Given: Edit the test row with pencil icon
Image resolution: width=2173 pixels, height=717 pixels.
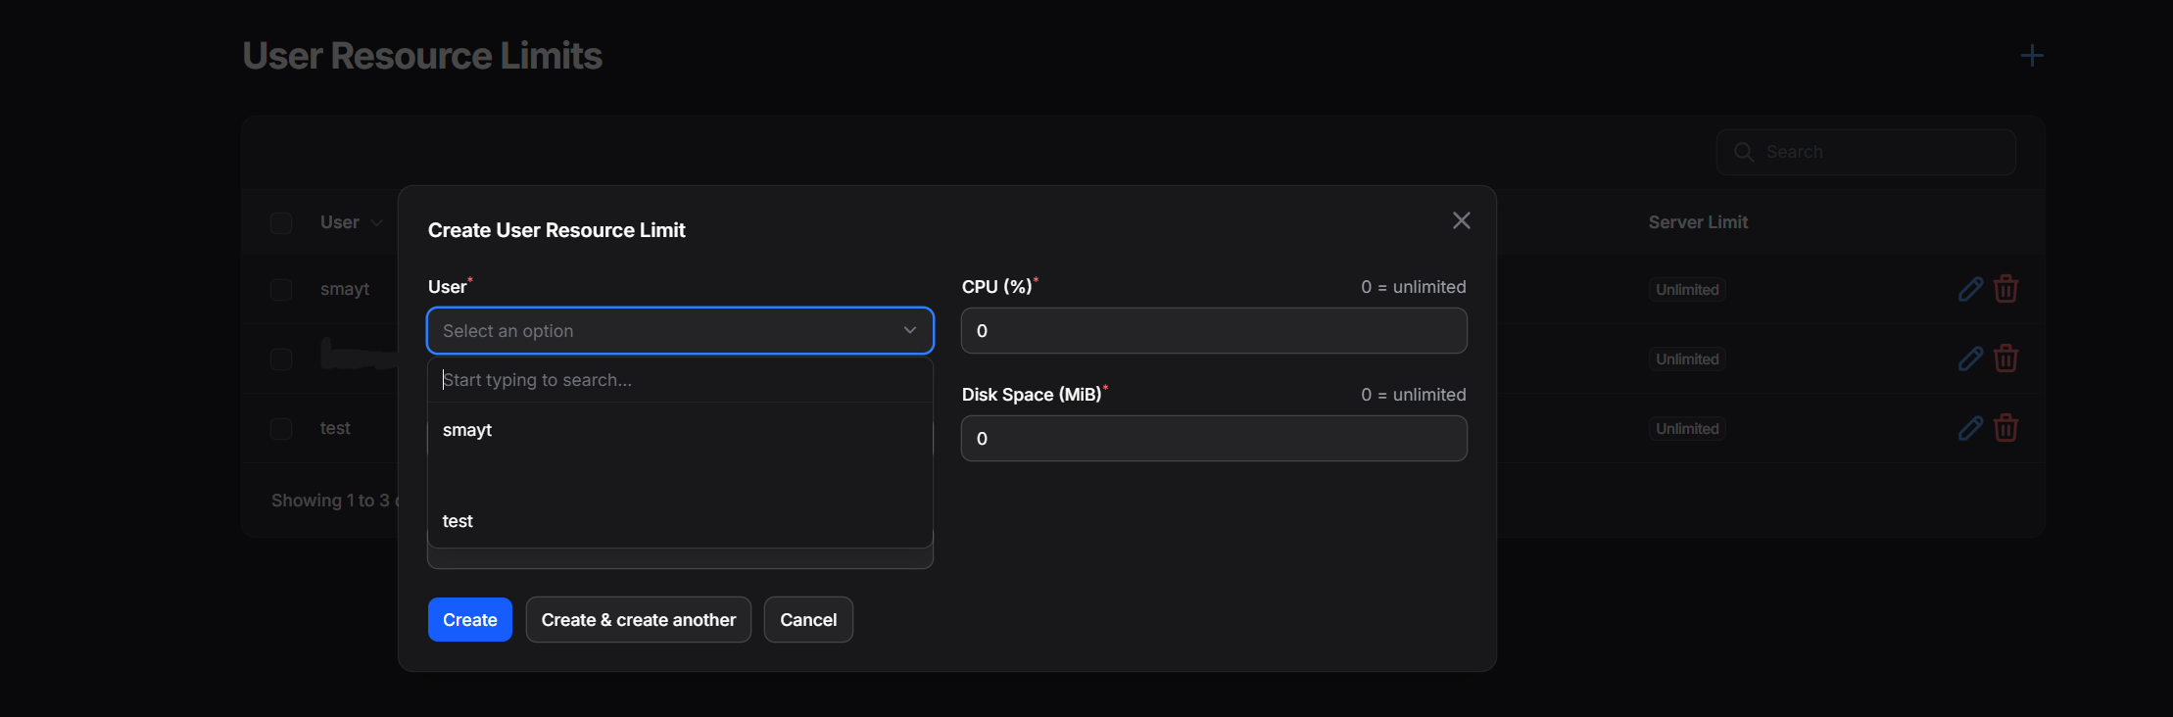Looking at the screenshot, I should point(1970,428).
